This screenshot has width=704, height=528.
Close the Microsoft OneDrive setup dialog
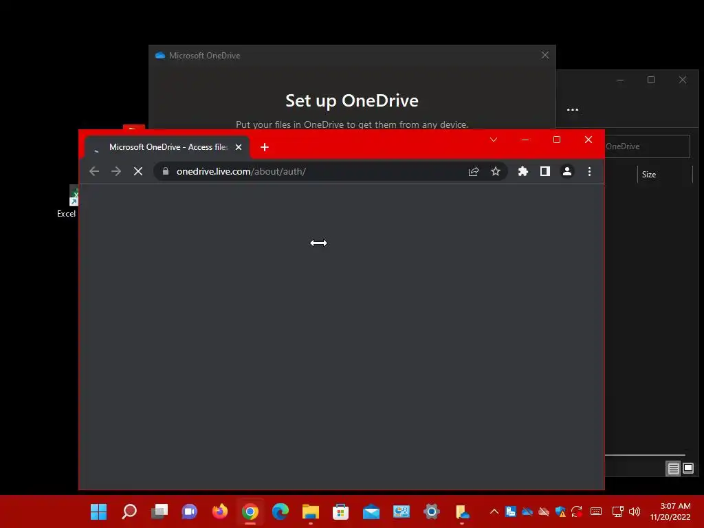[x=545, y=55]
